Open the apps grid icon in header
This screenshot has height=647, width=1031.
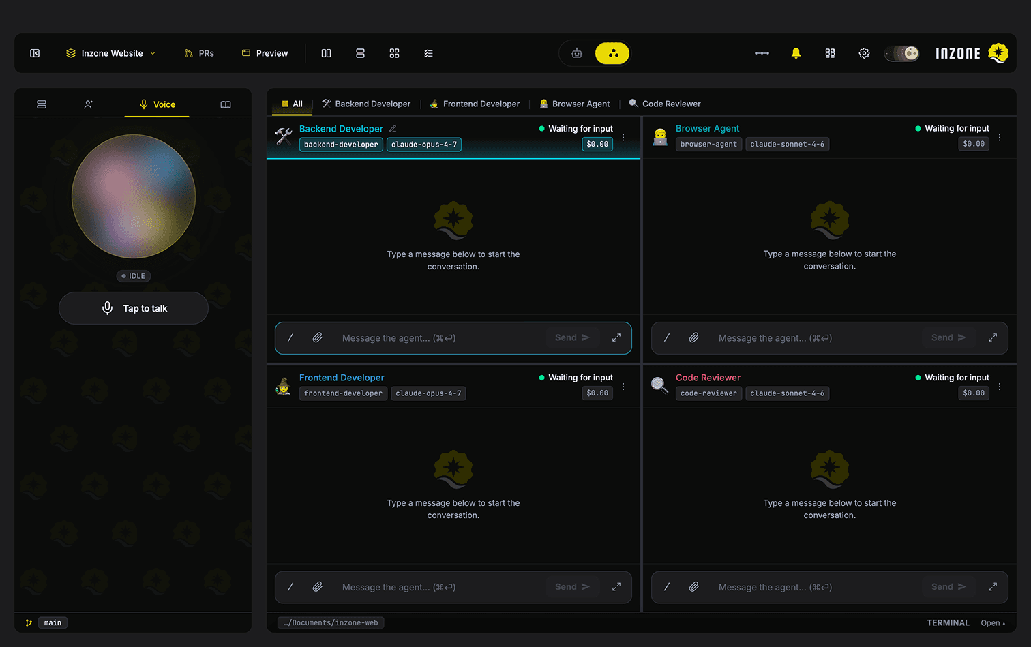tap(830, 53)
